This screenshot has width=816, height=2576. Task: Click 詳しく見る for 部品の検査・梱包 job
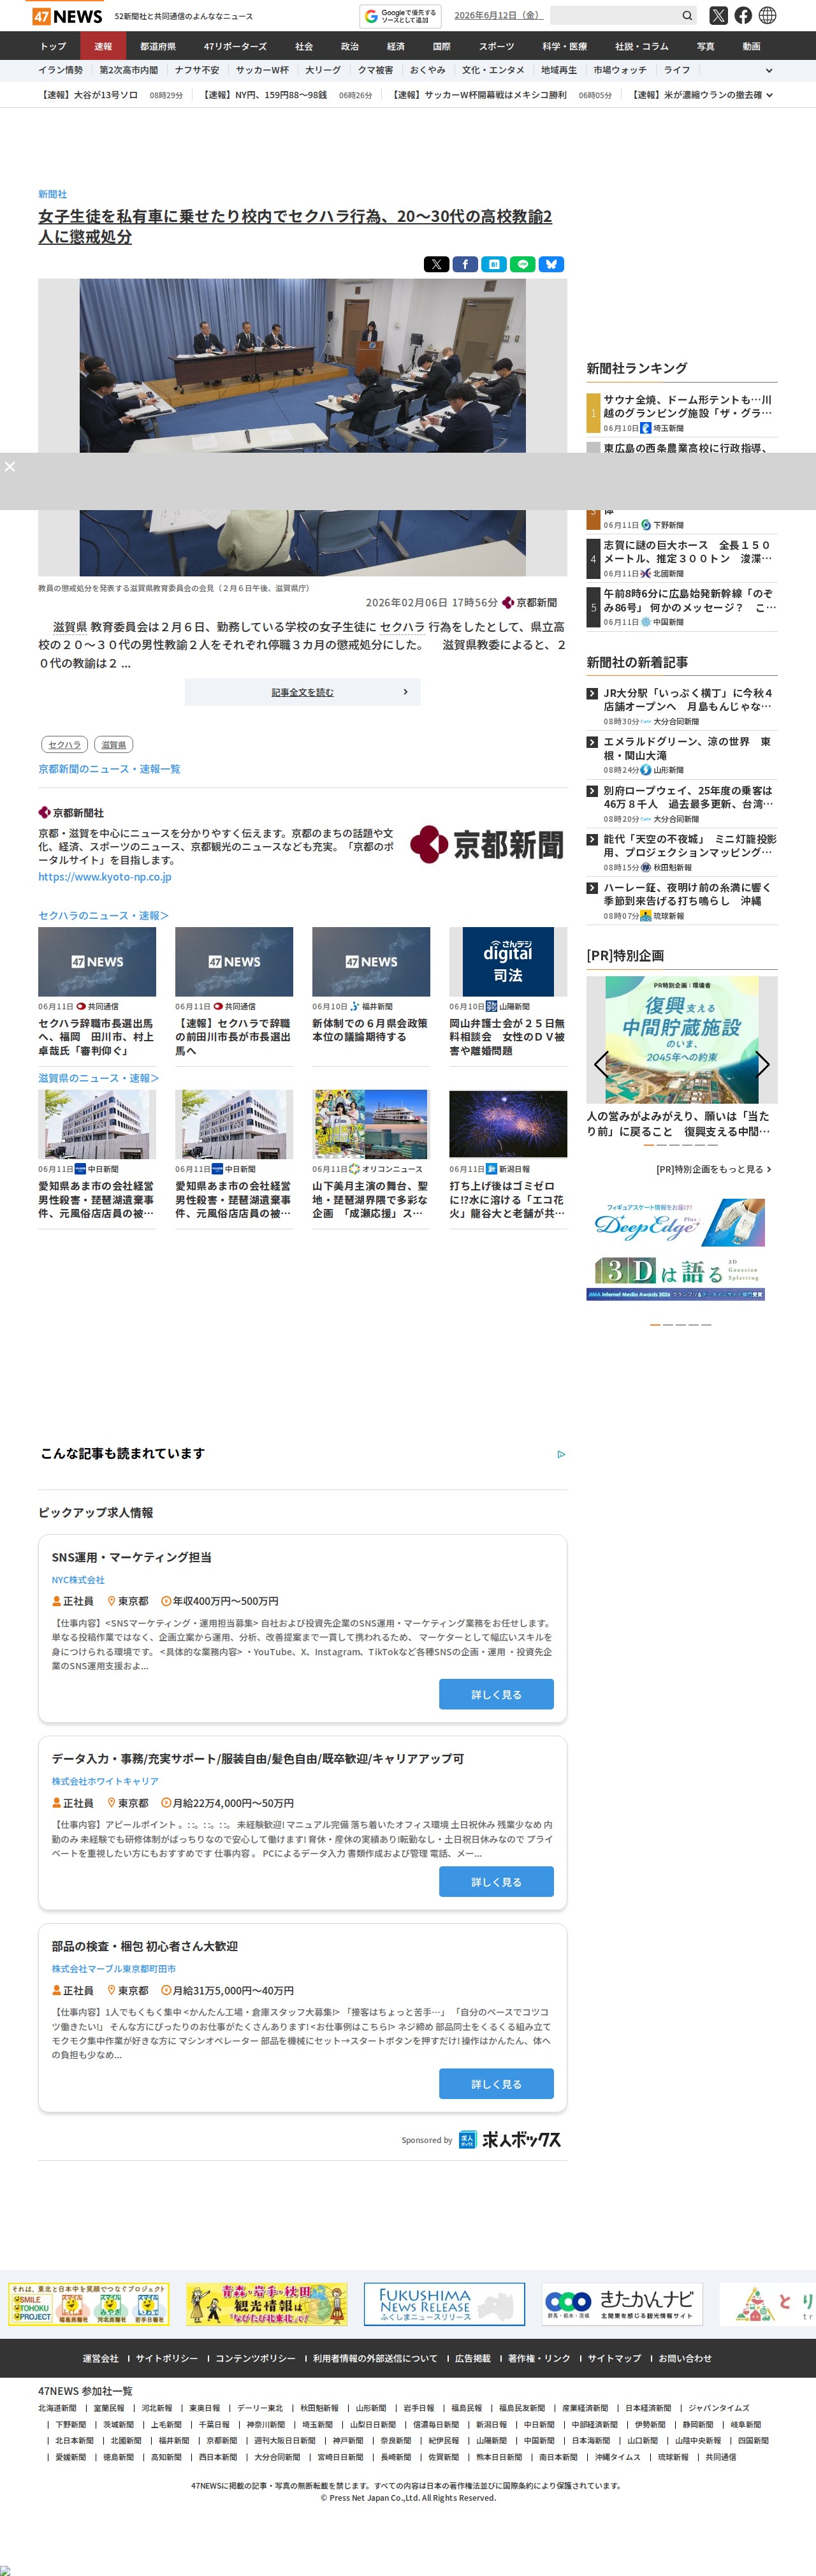coord(496,2084)
